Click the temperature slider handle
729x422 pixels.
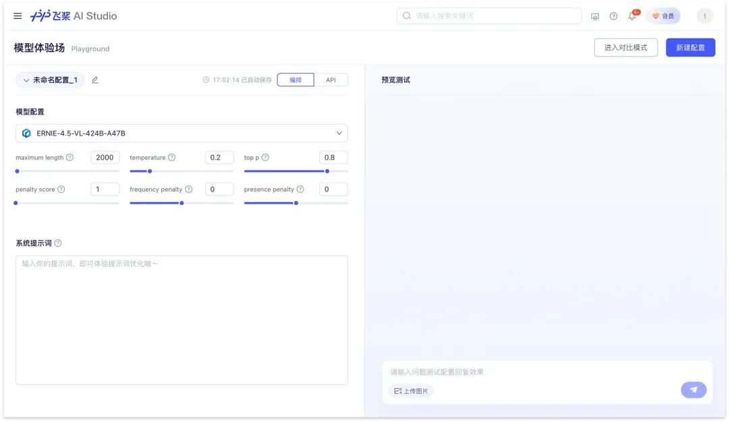tap(150, 171)
